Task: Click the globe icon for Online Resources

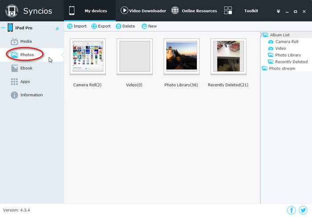Action: [175, 11]
